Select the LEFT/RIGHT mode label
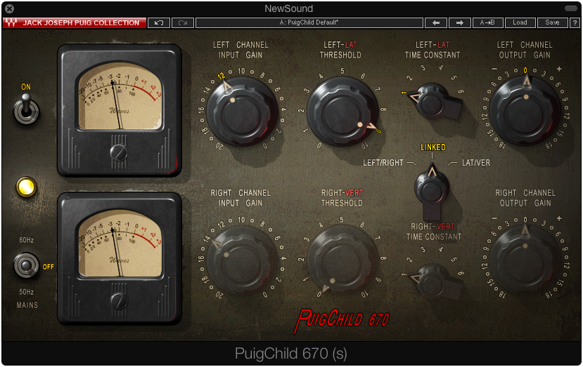Screen dimensions: 583x367 pyautogui.click(x=383, y=163)
